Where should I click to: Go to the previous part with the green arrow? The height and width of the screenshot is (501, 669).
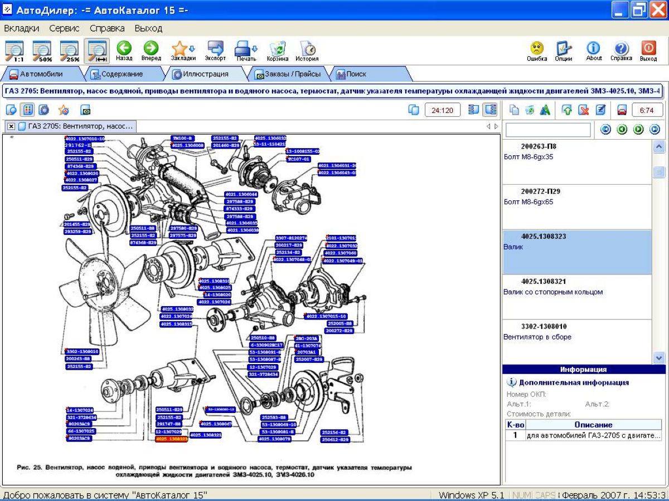(622, 130)
